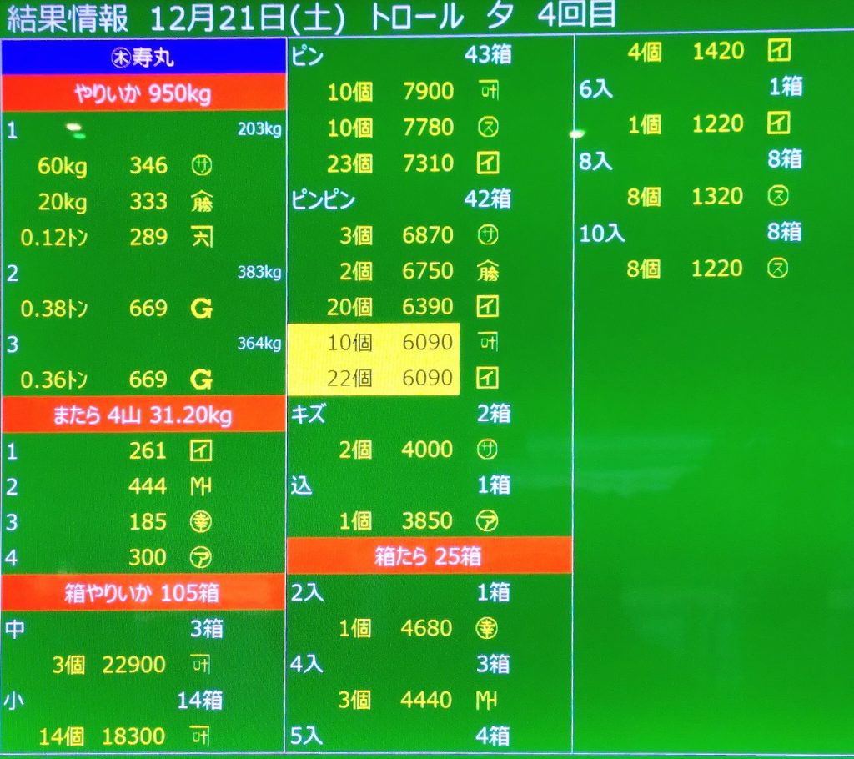Select the G mark in the 0.38トン row
Screen dimensions: 854x759
201,309
